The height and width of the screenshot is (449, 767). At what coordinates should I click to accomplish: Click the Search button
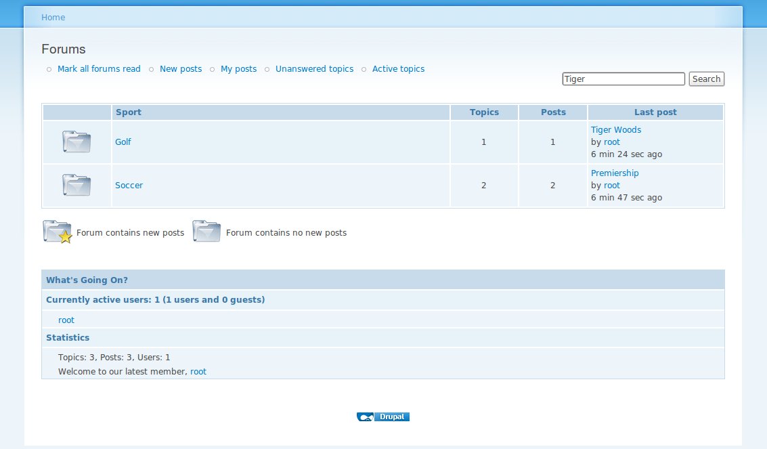point(706,79)
